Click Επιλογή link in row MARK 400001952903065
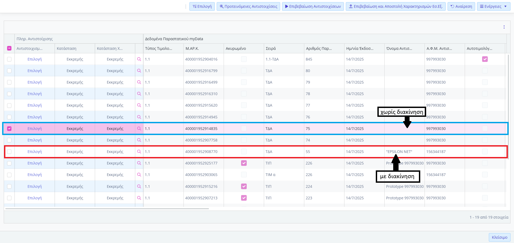This screenshot has height=243, width=514. tap(35, 175)
